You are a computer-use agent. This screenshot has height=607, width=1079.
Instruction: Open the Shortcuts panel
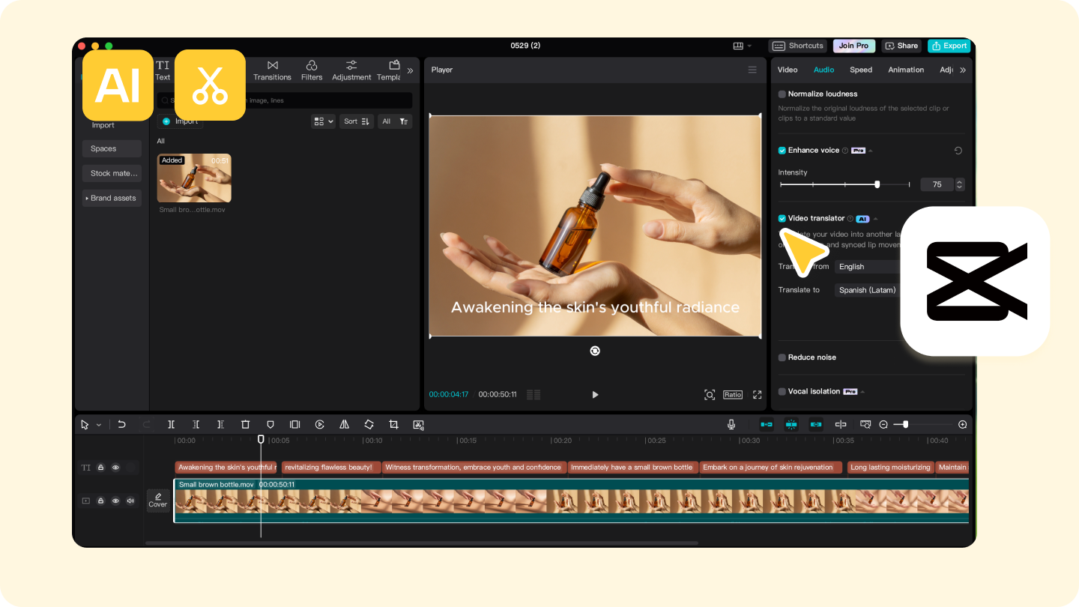(798, 46)
